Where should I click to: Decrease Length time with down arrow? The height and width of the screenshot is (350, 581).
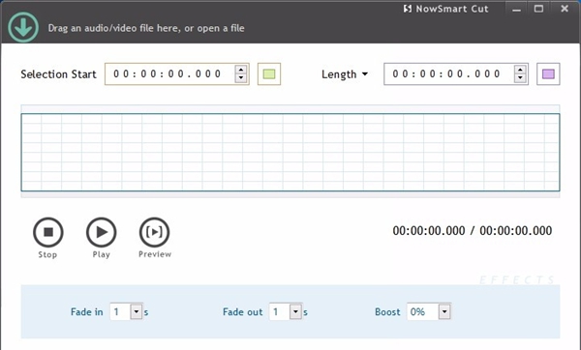pyautogui.click(x=520, y=77)
